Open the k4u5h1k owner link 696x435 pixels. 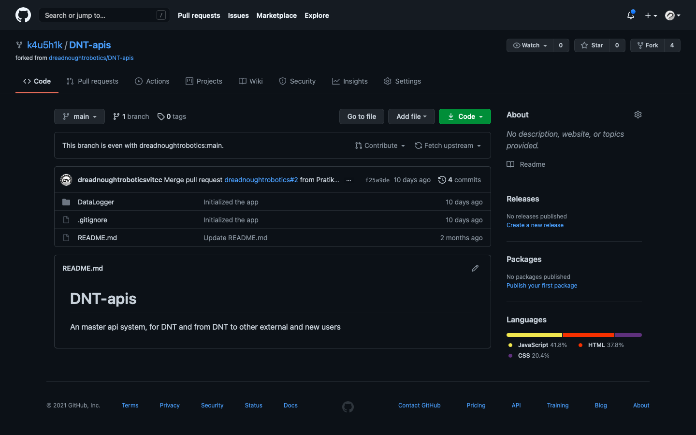(x=44, y=45)
